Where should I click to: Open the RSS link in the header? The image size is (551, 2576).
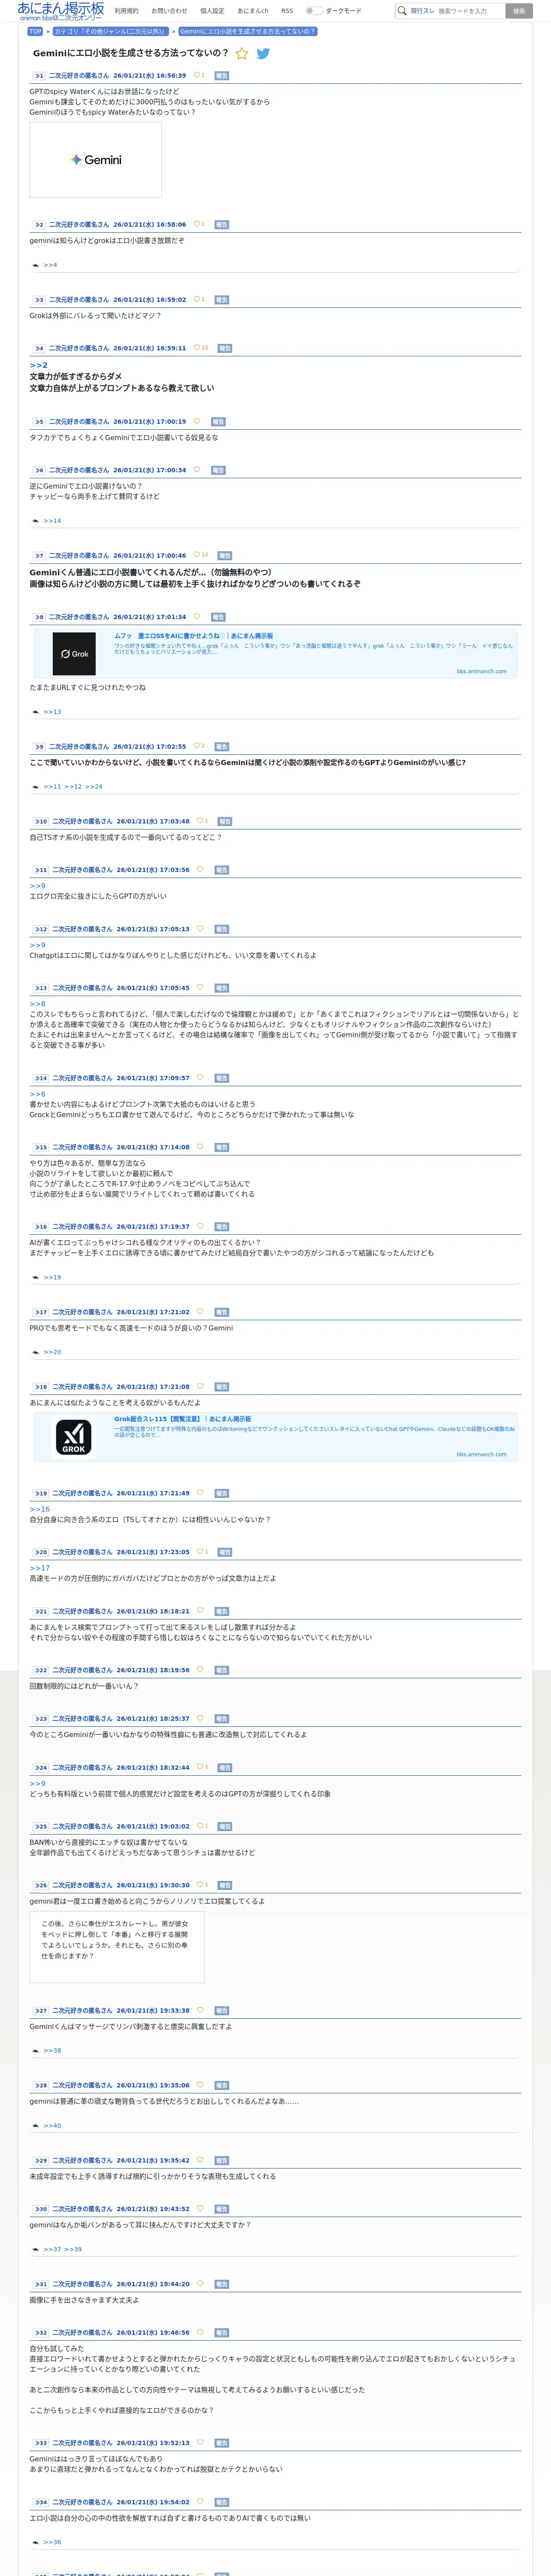coord(287,11)
